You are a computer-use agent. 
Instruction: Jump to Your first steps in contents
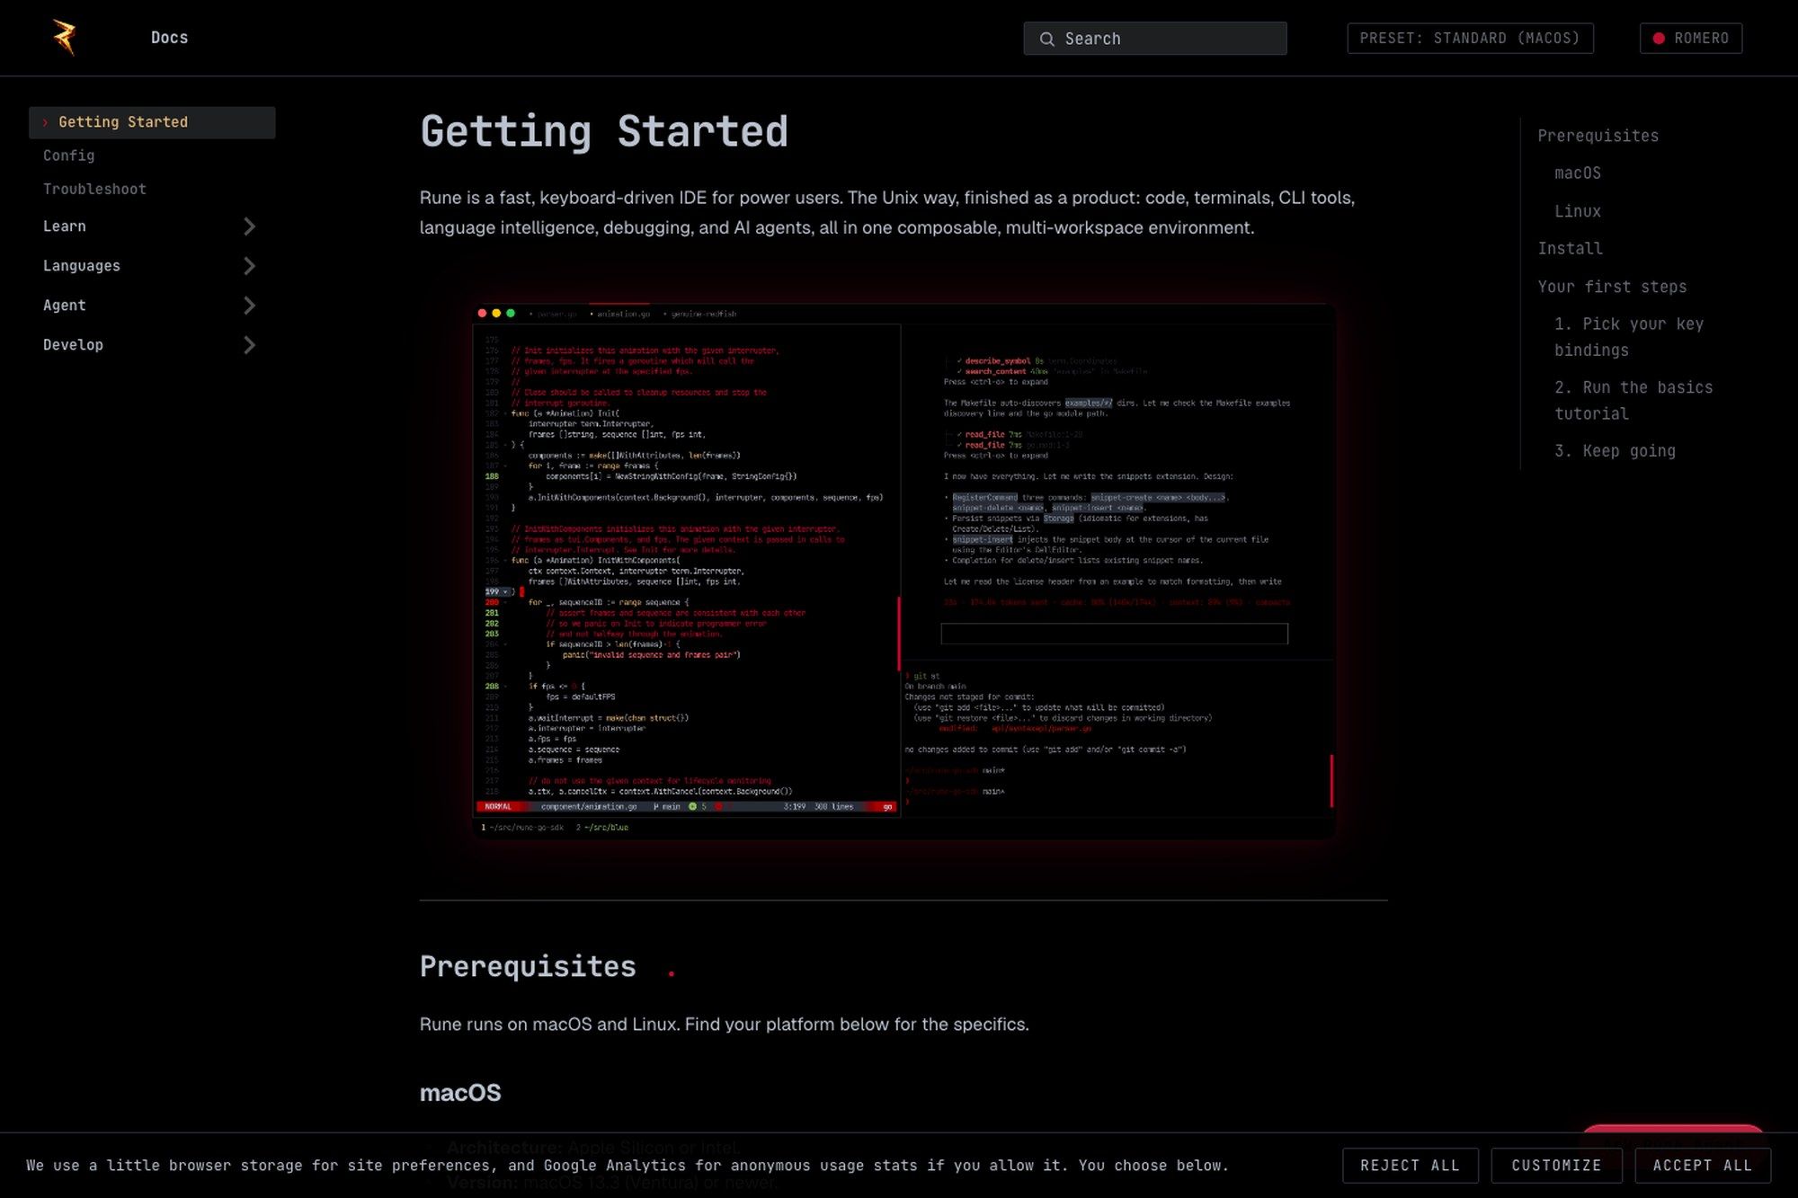click(x=1612, y=287)
